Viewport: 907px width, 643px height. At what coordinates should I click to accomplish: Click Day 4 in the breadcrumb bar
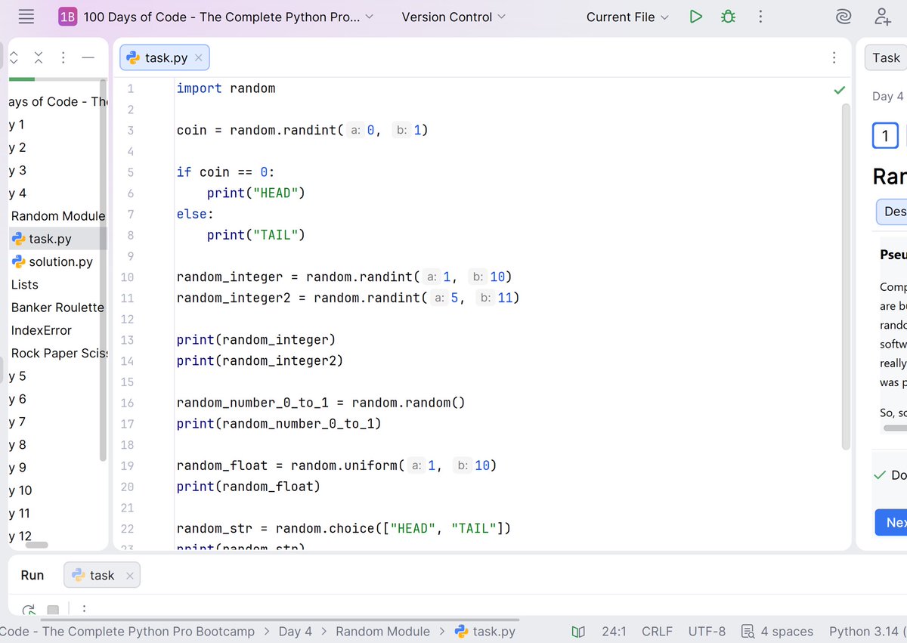click(295, 632)
